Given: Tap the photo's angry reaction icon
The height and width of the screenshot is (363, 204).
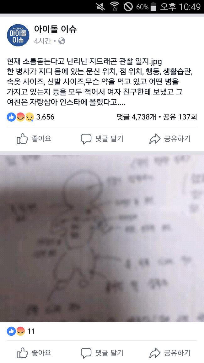Looking at the screenshot, I should coord(20,331).
